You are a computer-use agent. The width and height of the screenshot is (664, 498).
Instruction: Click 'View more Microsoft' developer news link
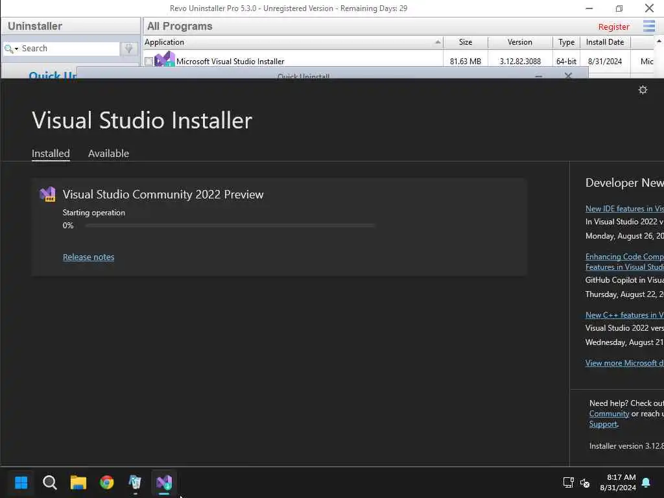point(624,363)
